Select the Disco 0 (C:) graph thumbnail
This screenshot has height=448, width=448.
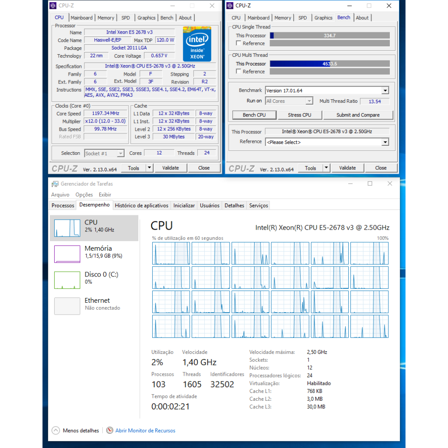point(67,280)
